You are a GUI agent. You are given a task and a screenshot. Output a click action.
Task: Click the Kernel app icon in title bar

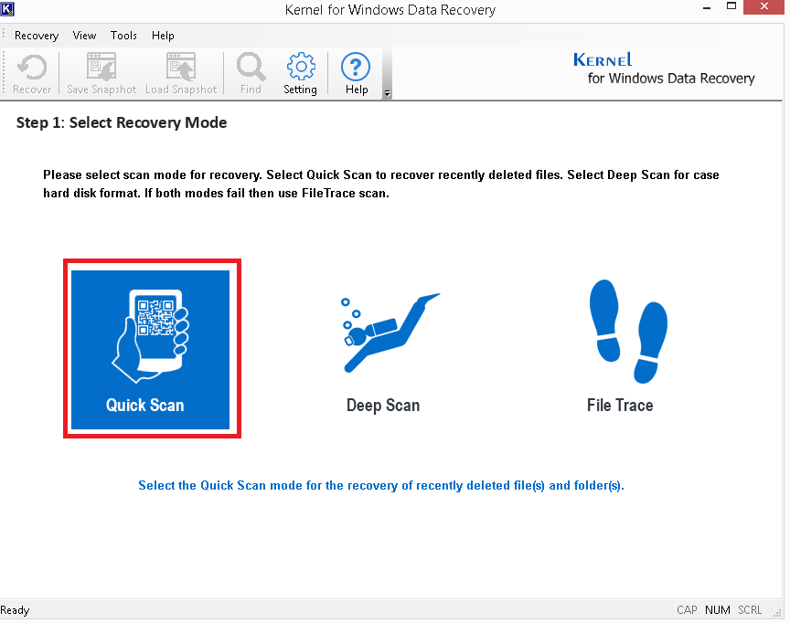click(7, 8)
